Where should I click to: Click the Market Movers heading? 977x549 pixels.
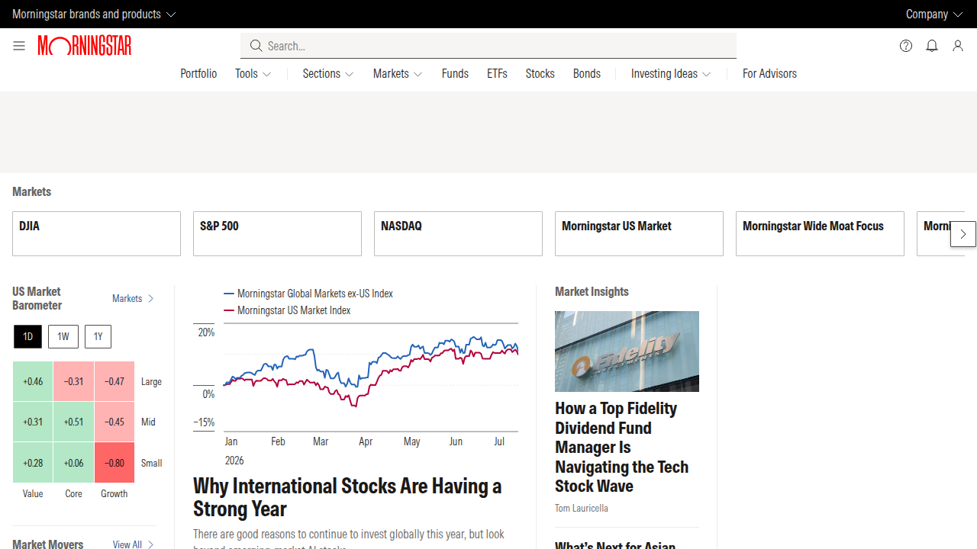pyautogui.click(x=48, y=544)
